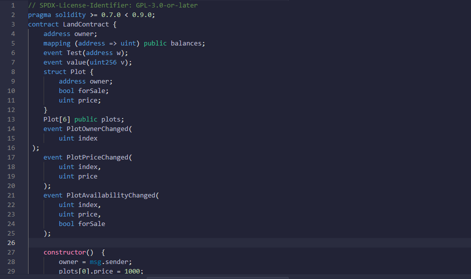The height and width of the screenshot is (279, 471).
Task: Click the 'balances' variable name
Action: point(186,43)
